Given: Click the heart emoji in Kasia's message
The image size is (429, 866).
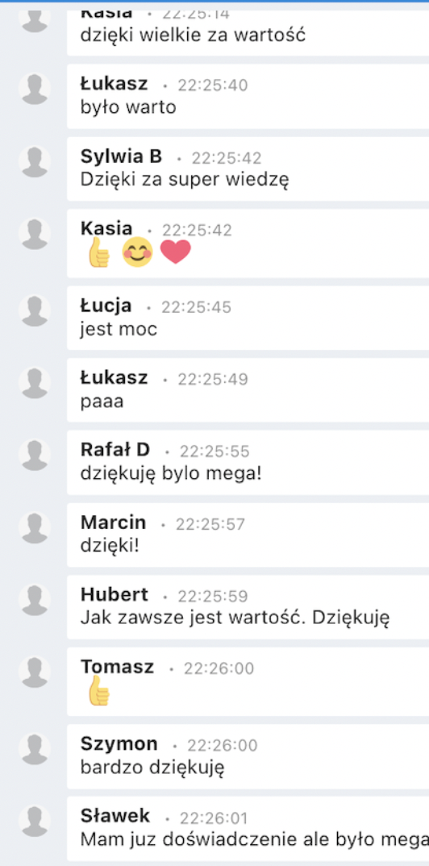Looking at the screenshot, I should click(x=176, y=252).
